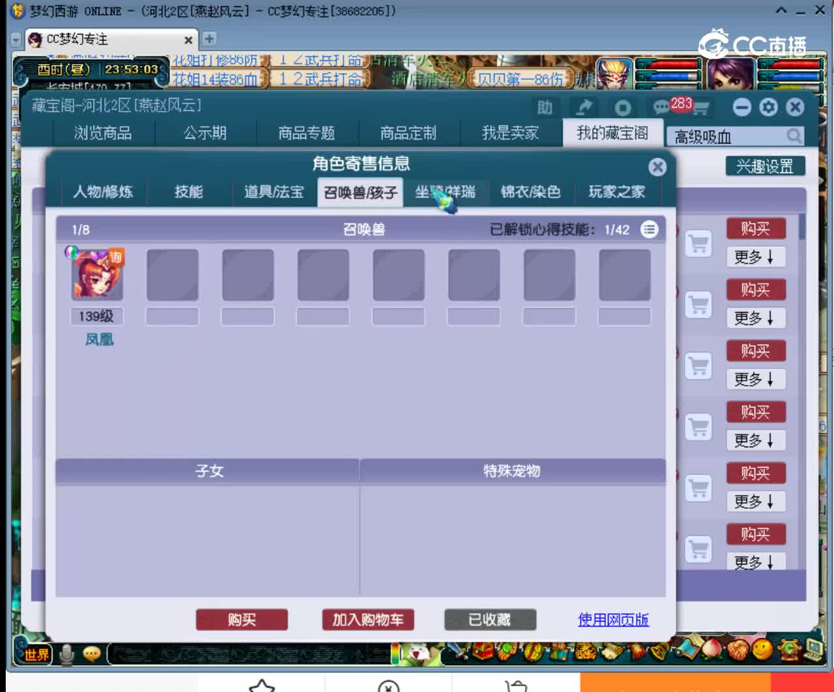Select the 凤凰 pet portrait thumbnail

pyautogui.click(x=97, y=274)
